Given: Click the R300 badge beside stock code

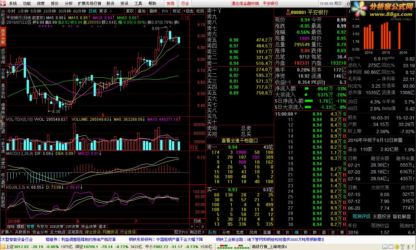Looking at the screenshot, I should click(x=288, y=13).
